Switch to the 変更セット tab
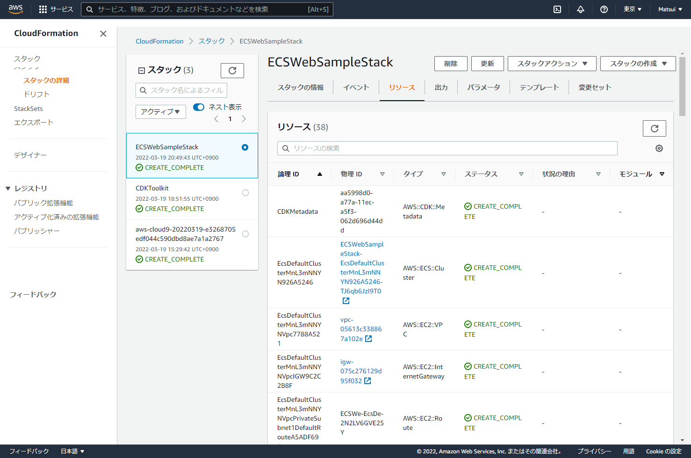This screenshot has width=691, height=458. (595, 87)
